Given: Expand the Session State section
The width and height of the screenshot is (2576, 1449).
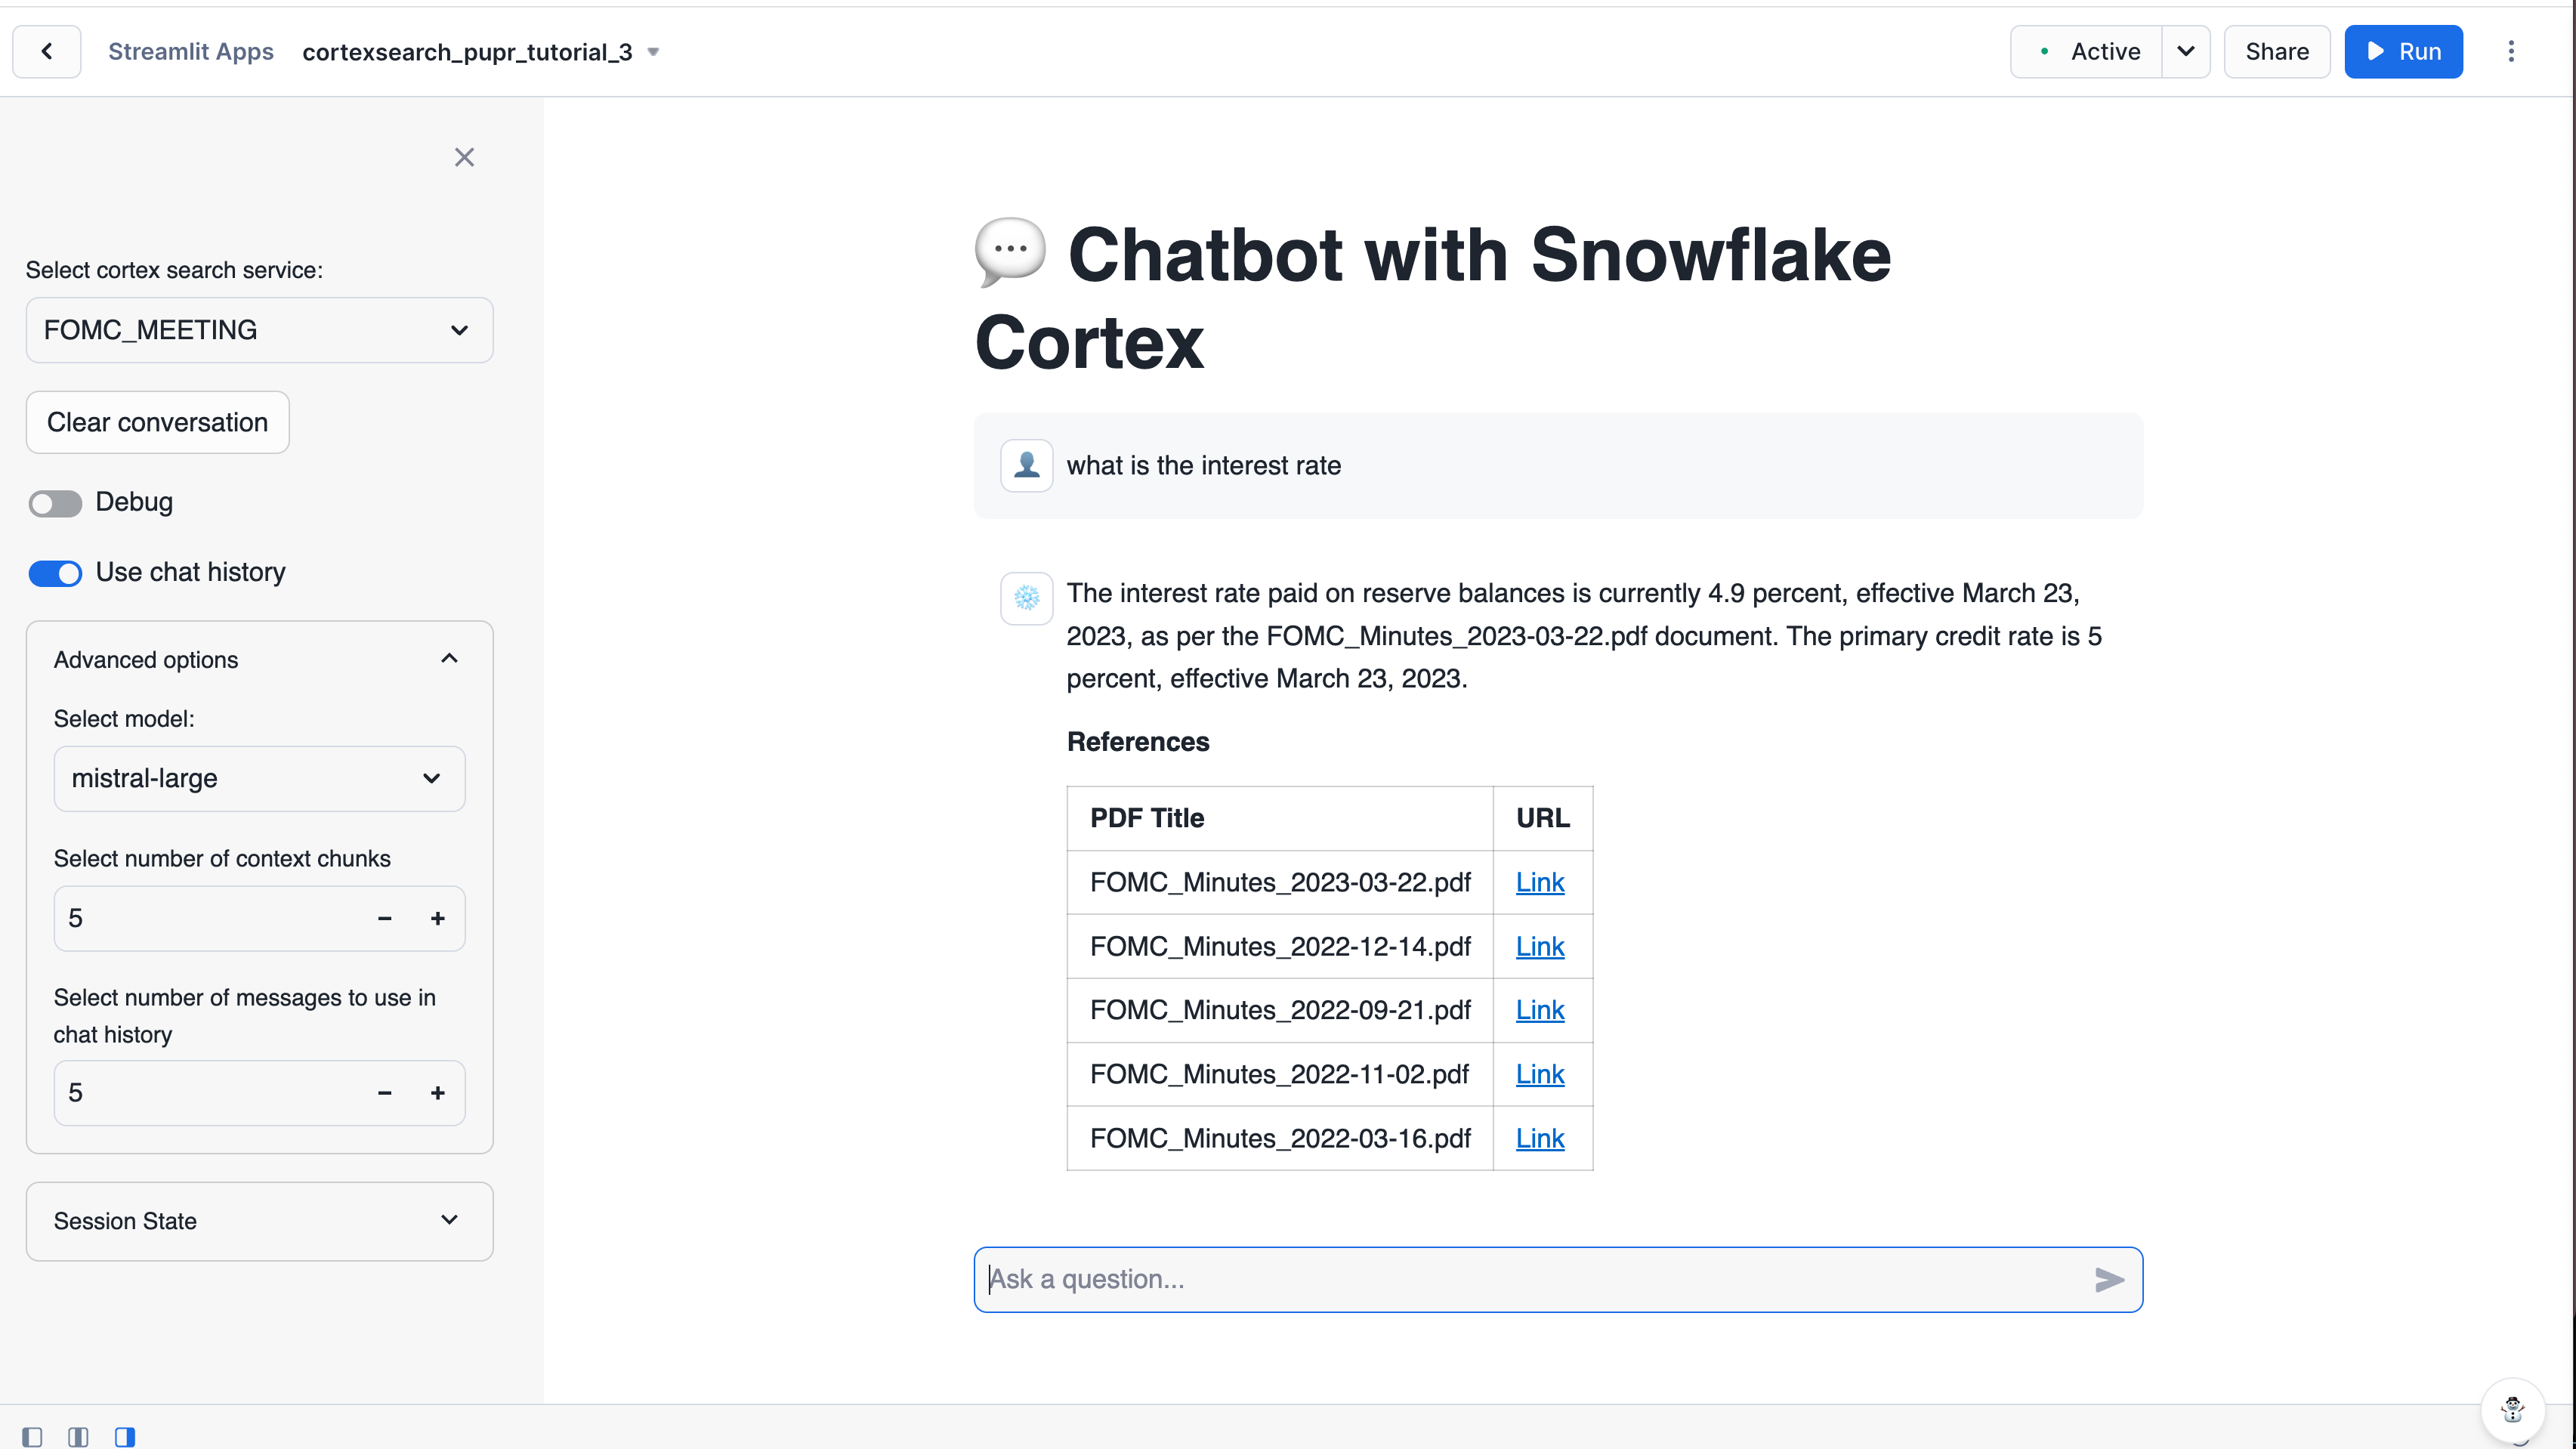Looking at the screenshot, I should [258, 1221].
